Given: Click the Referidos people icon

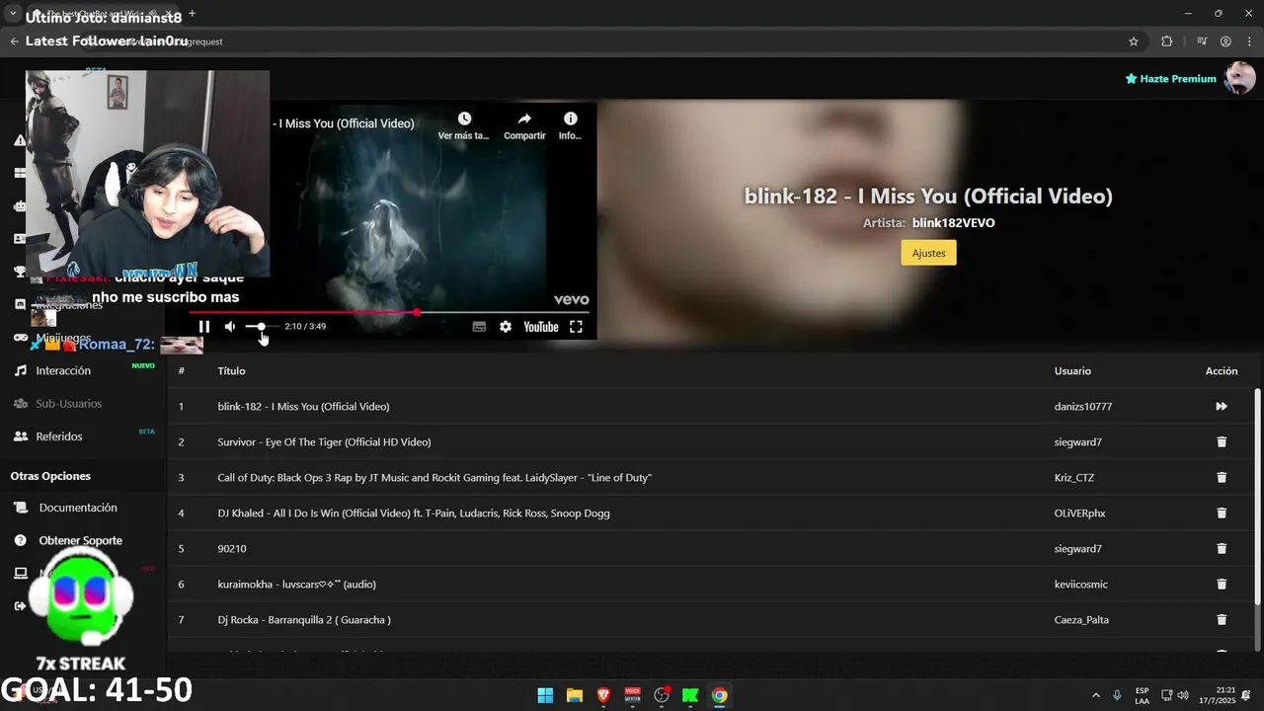Looking at the screenshot, I should (x=20, y=435).
